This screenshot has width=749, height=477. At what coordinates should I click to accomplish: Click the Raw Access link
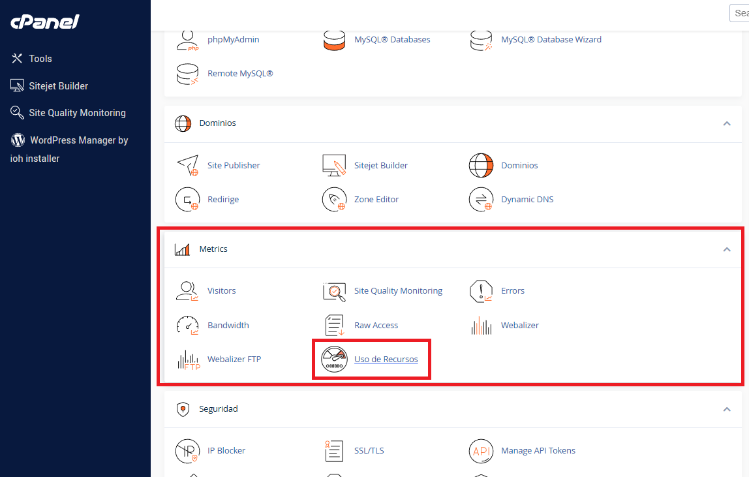[x=376, y=325]
